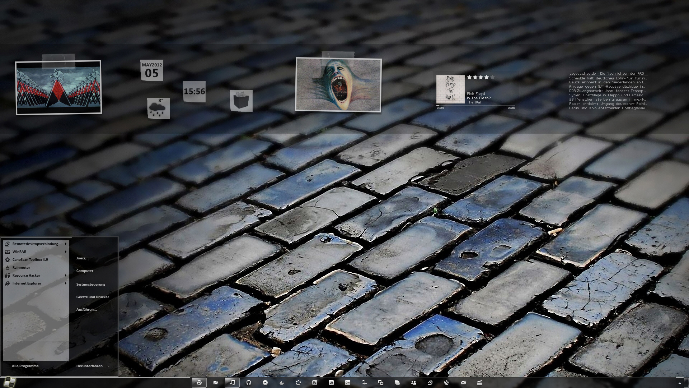
Task: Click Ausführen... run command
Action: coord(86,310)
